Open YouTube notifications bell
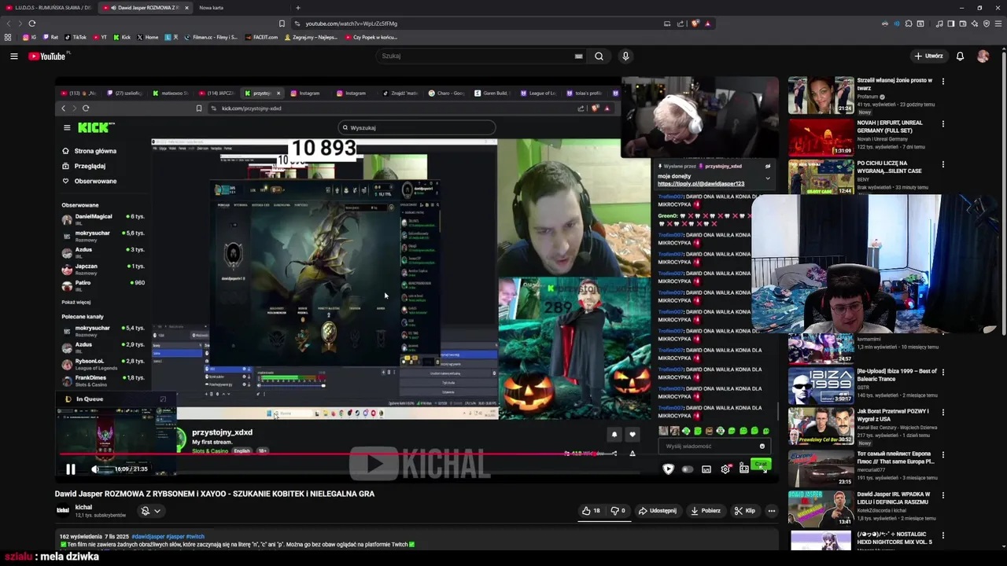 pos(960,56)
